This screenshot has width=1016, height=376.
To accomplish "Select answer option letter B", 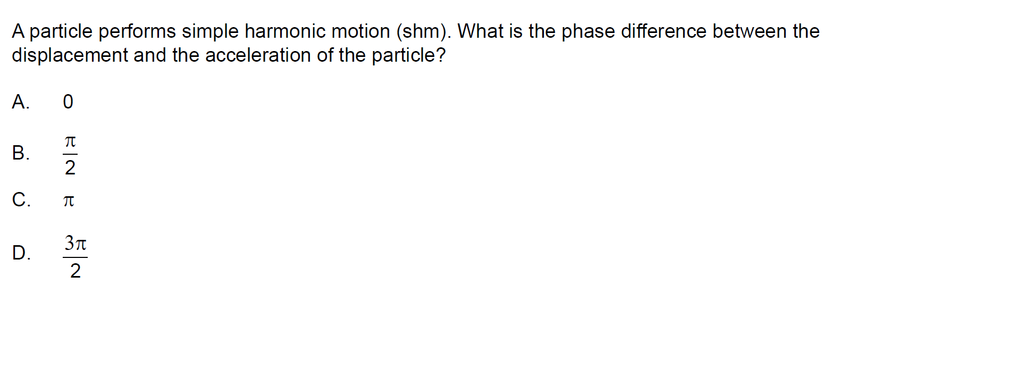I will click(x=20, y=153).
